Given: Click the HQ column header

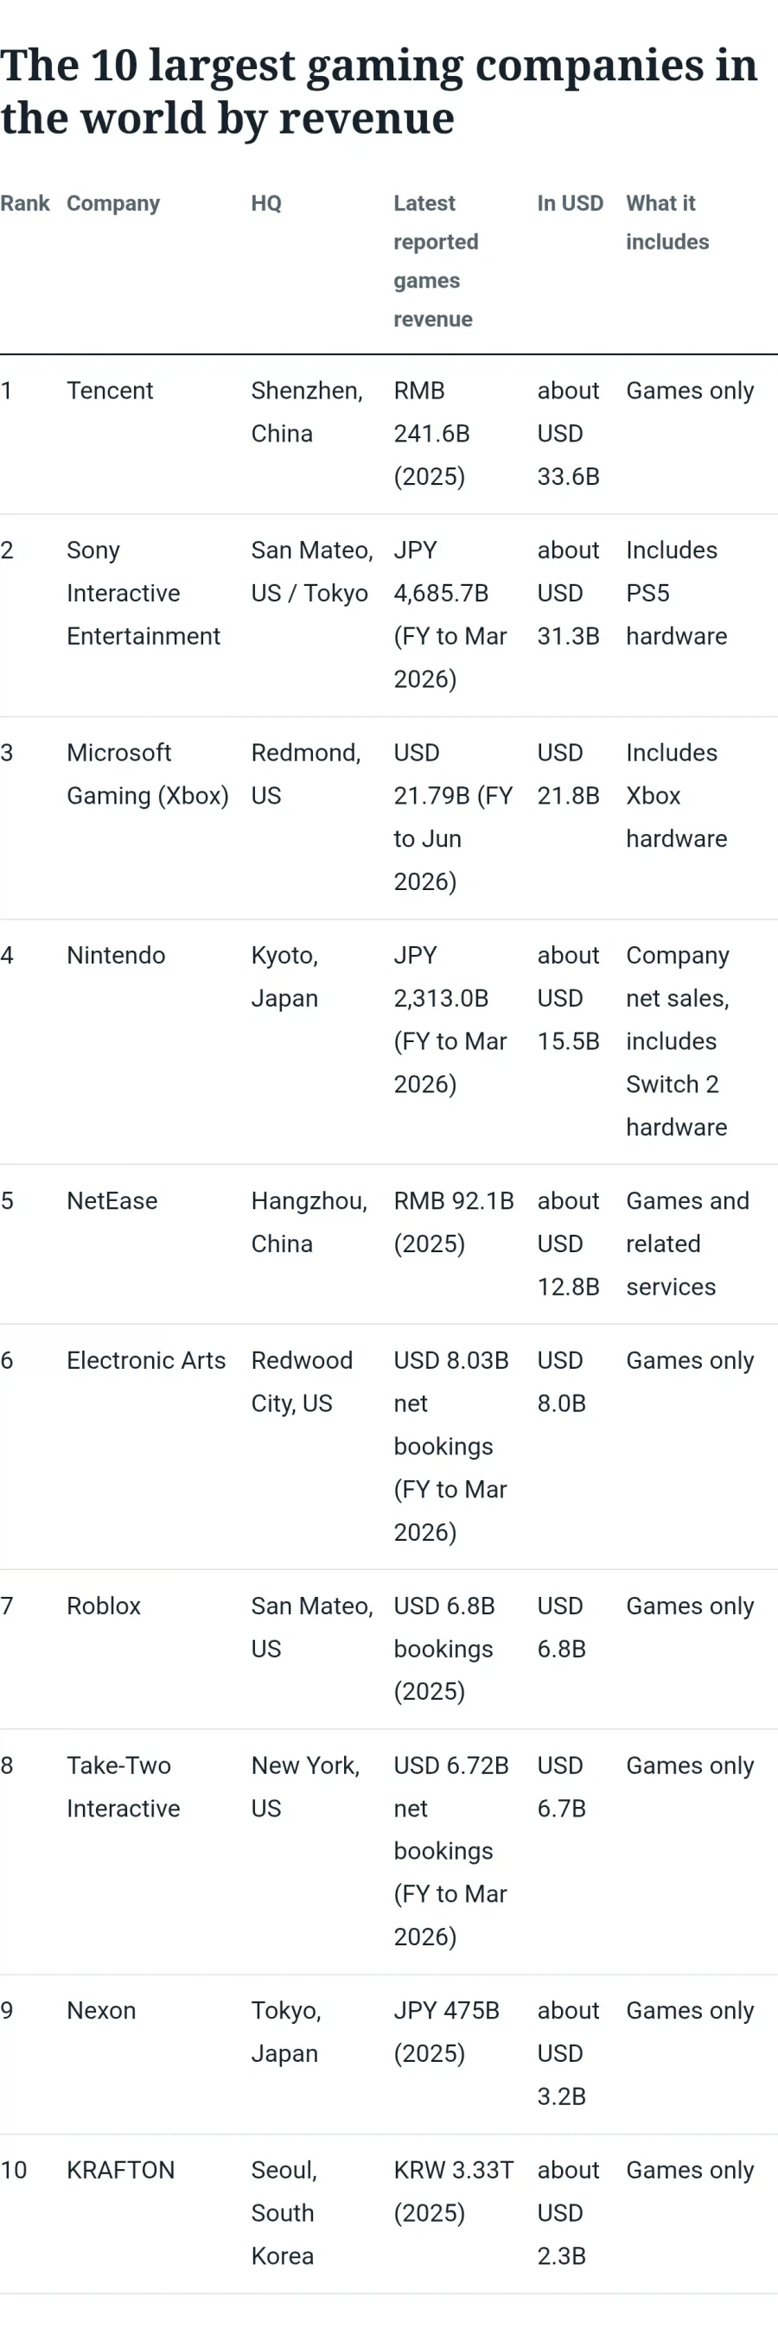Looking at the screenshot, I should click(266, 203).
